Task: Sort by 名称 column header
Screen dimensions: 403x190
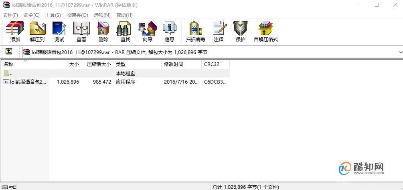Action: coord(25,64)
